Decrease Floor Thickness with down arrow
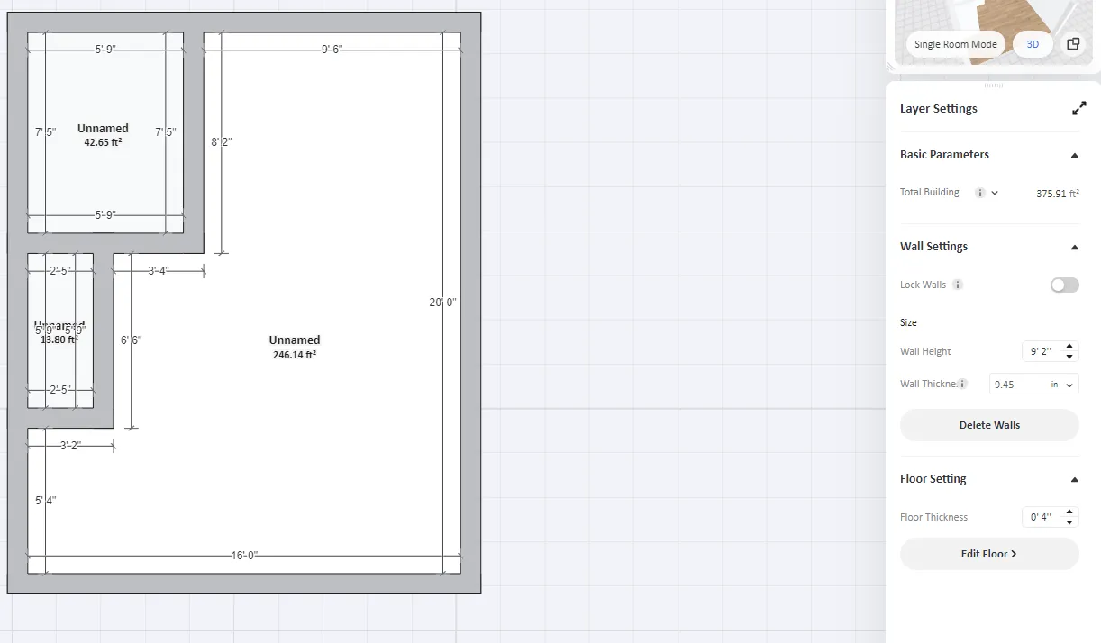Image resolution: width=1101 pixels, height=643 pixels. [1069, 522]
